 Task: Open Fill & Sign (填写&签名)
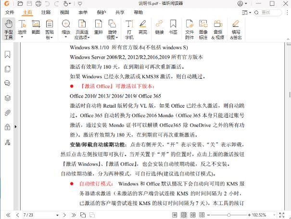236,29
